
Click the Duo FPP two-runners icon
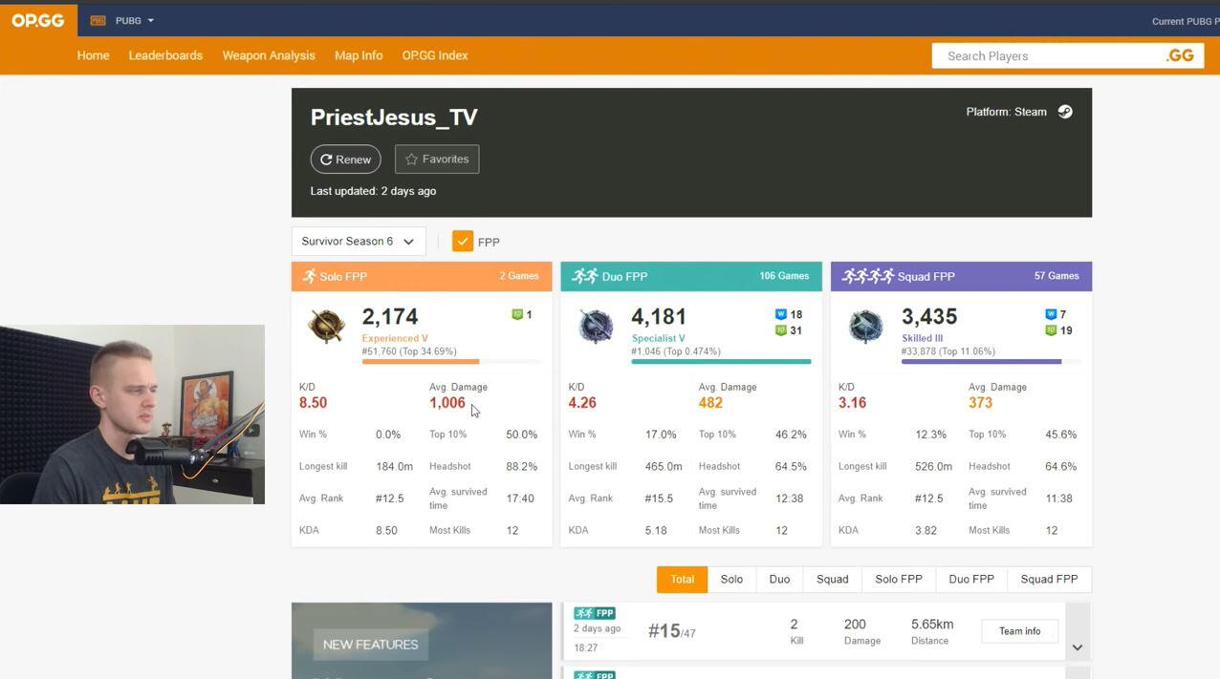tap(584, 276)
